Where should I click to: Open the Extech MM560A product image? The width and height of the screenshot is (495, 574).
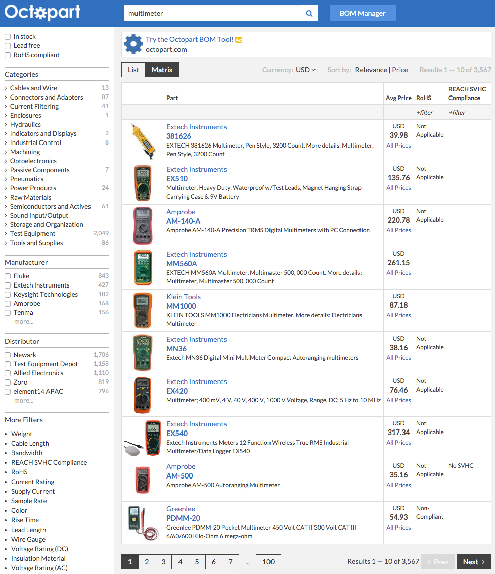tap(143, 268)
